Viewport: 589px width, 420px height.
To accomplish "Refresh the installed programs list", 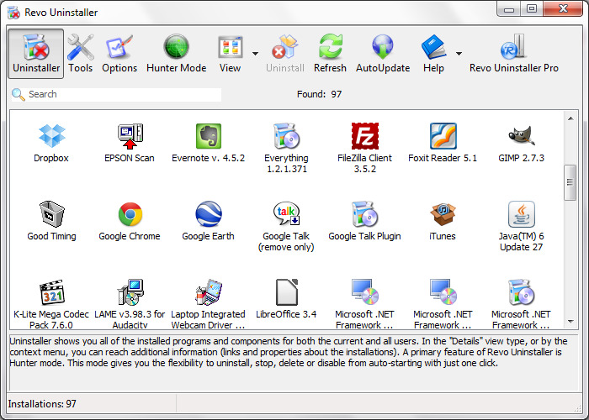I will tap(330, 54).
